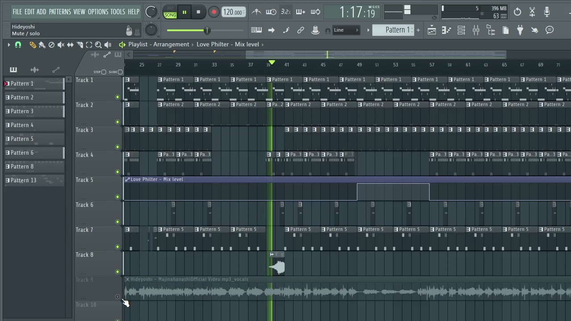This screenshot has width=571, height=321.
Task: Toggle loop recording icon
Action: [315, 12]
